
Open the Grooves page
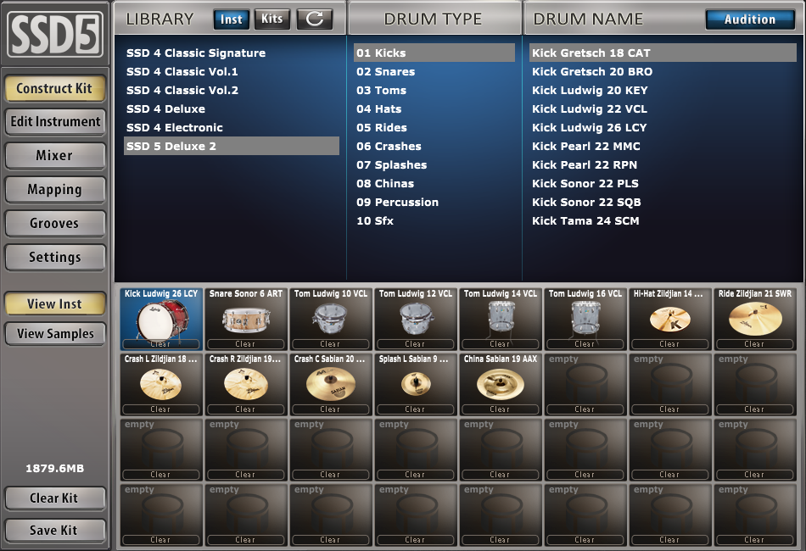(x=54, y=224)
